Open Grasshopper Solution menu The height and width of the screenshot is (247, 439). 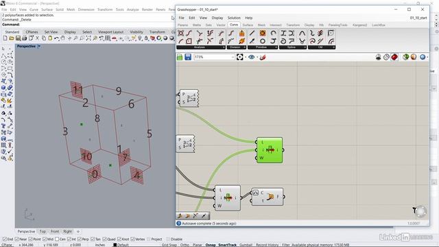pyautogui.click(x=234, y=18)
